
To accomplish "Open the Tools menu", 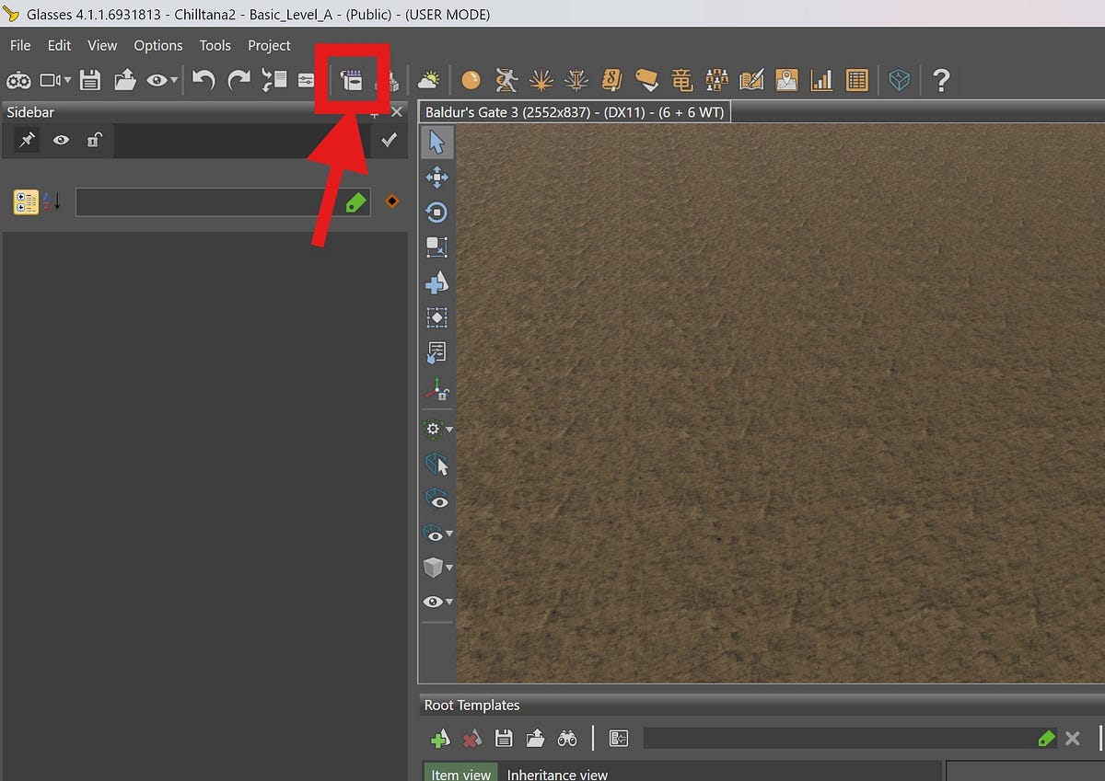I will (x=215, y=45).
